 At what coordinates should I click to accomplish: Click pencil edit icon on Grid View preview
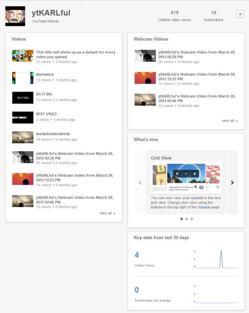coord(186,174)
